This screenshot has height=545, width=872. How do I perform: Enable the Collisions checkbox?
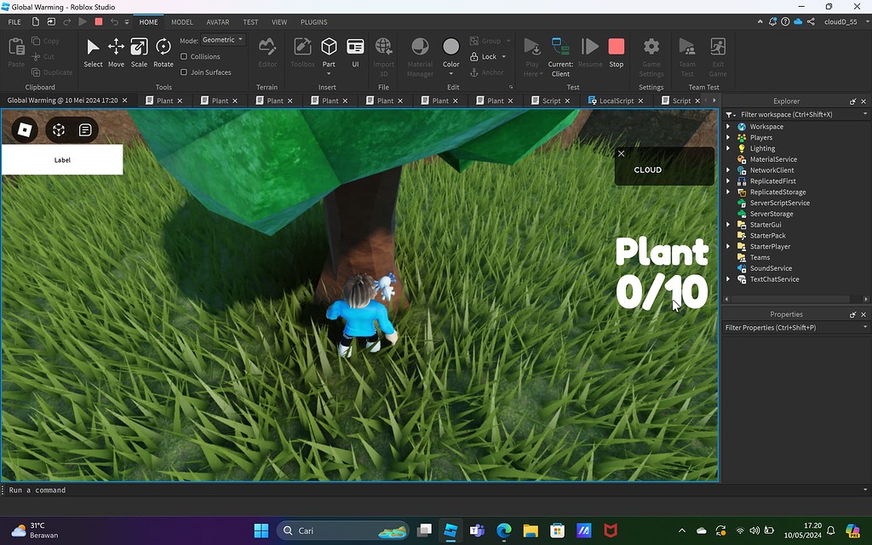[185, 57]
